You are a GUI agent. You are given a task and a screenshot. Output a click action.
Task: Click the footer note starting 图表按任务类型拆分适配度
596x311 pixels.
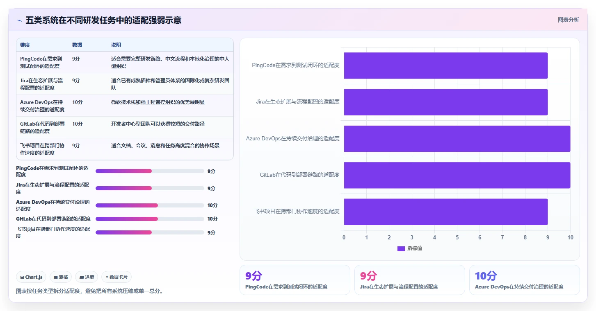(90, 291)
